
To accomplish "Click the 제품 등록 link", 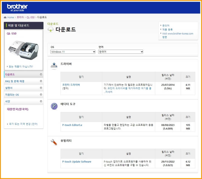I will coord(167,29).
